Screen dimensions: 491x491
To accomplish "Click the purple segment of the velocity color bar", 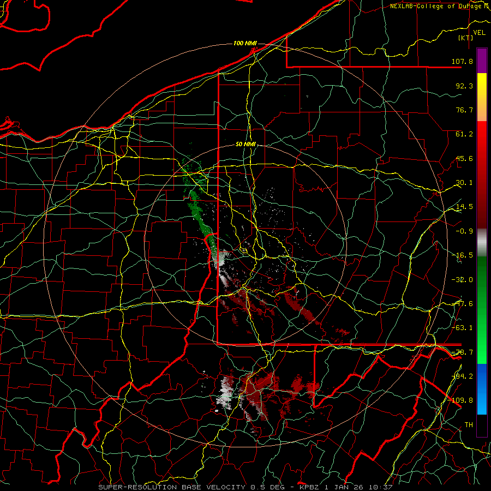I will coord(482,61).
